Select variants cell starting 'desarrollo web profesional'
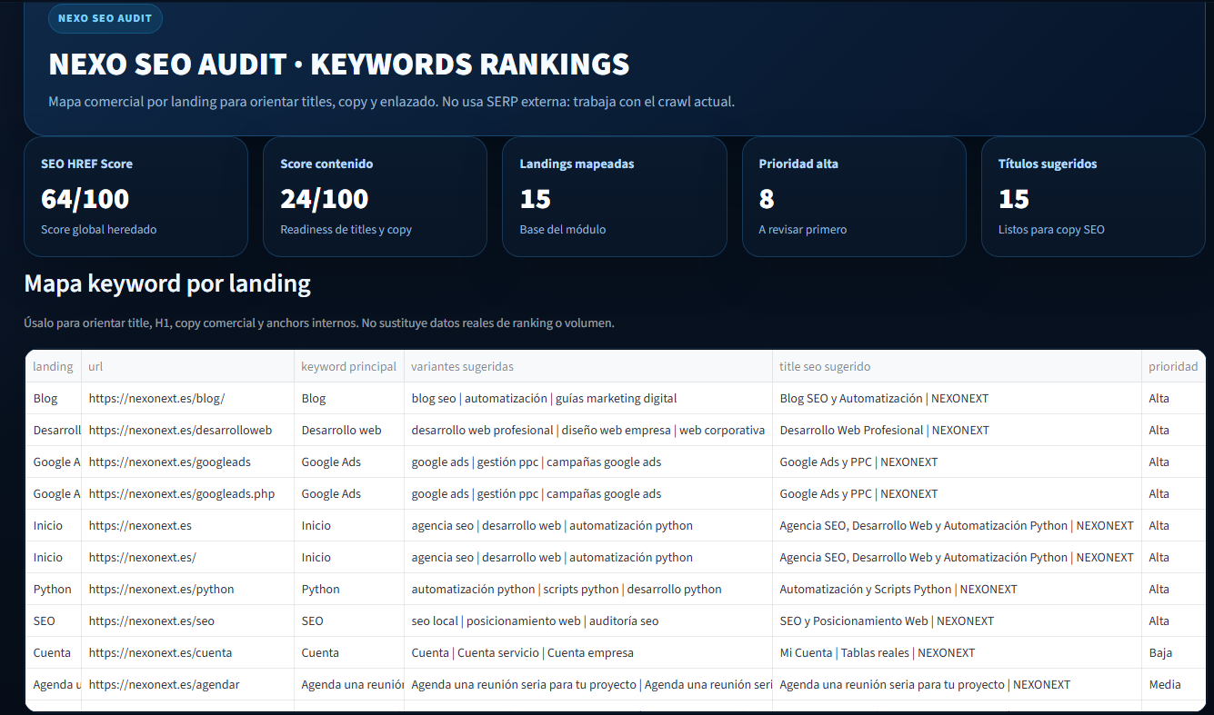This screenshot has width=1214, height=715. 588,430
